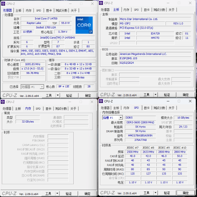Click 验证 button in SPD window
Screen dimensions: 197x197
(167, 193)
